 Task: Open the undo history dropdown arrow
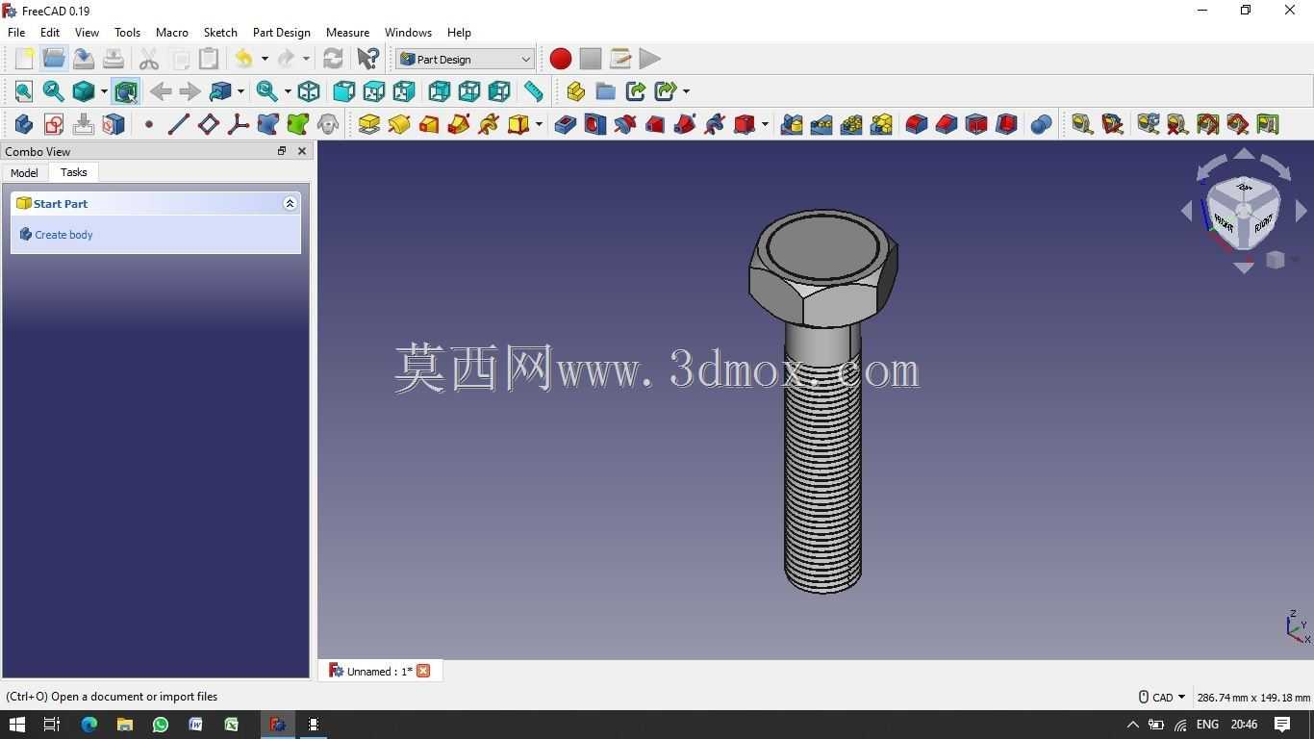click(265, 59)
